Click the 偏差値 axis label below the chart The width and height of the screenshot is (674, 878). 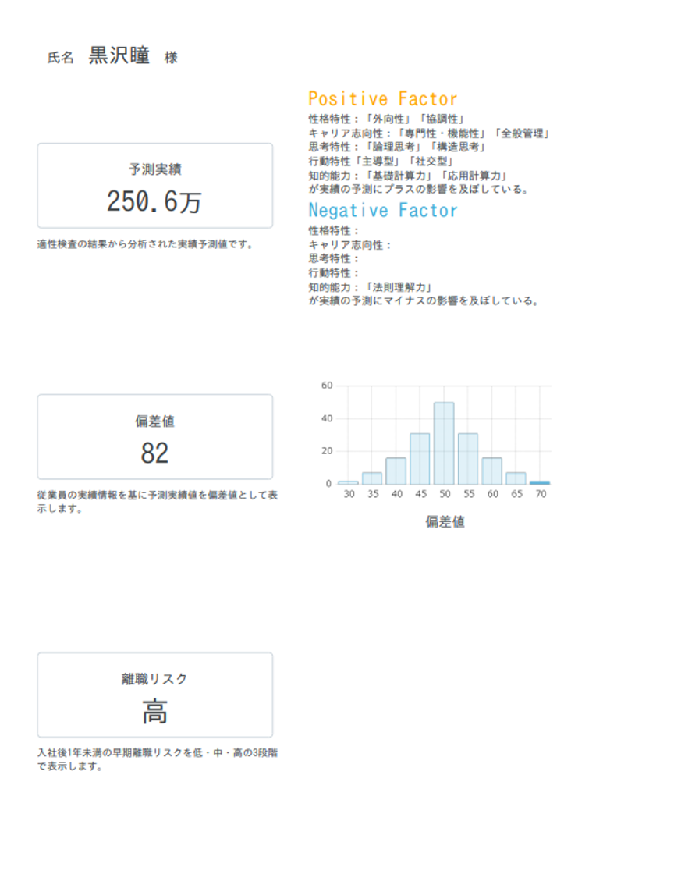coord(445,522)
